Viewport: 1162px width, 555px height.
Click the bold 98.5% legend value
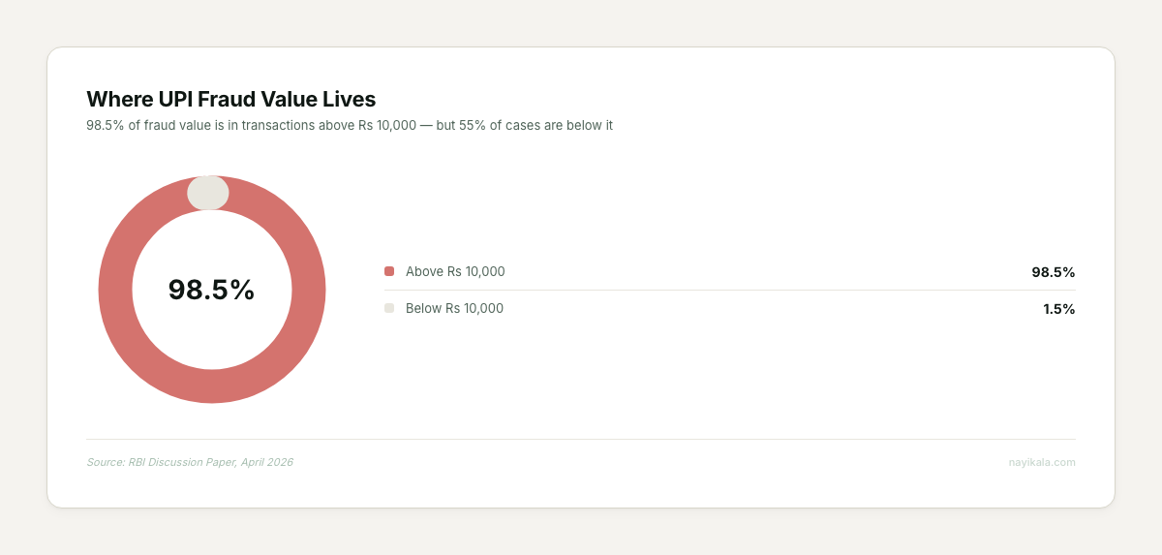click(1053, 272)
